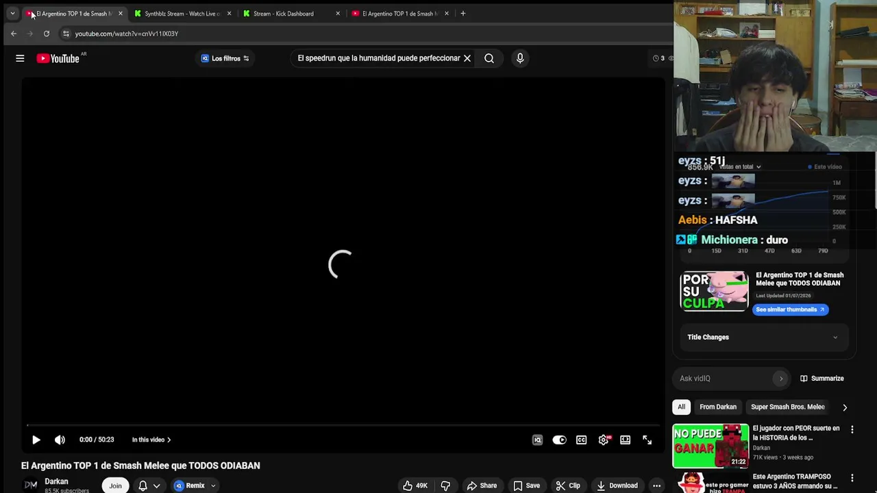
Task: Select the From Darkan filter chip
Action: (718, 407)
